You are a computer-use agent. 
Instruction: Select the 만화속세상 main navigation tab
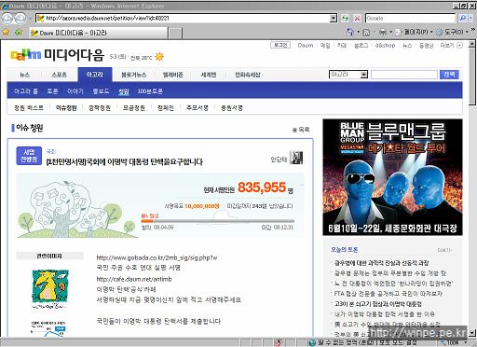(248, 75)
